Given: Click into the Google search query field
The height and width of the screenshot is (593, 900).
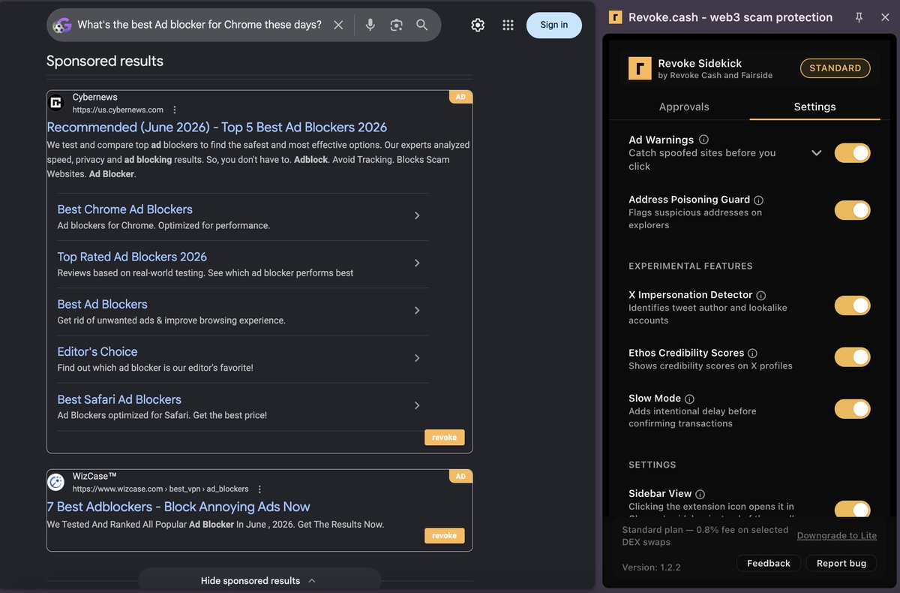Looking at the screenshot, I should click(x=199, y=25).
